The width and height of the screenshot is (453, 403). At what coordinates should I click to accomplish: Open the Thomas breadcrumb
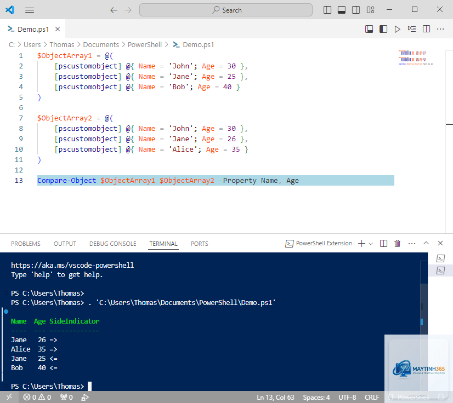pos(62,45)
